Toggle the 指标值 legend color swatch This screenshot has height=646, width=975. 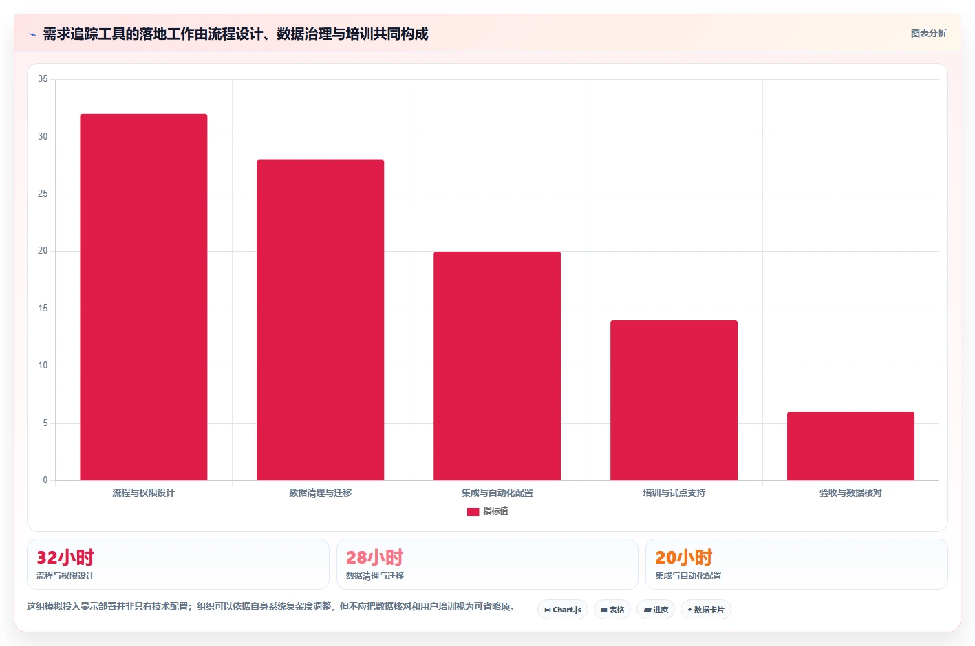(x=473, y=511)
